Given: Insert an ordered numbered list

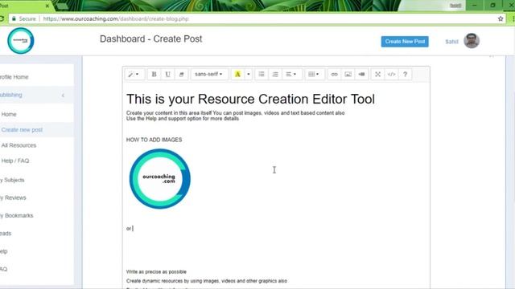Looking at the screenshot, I should click(x=275, y=75).
